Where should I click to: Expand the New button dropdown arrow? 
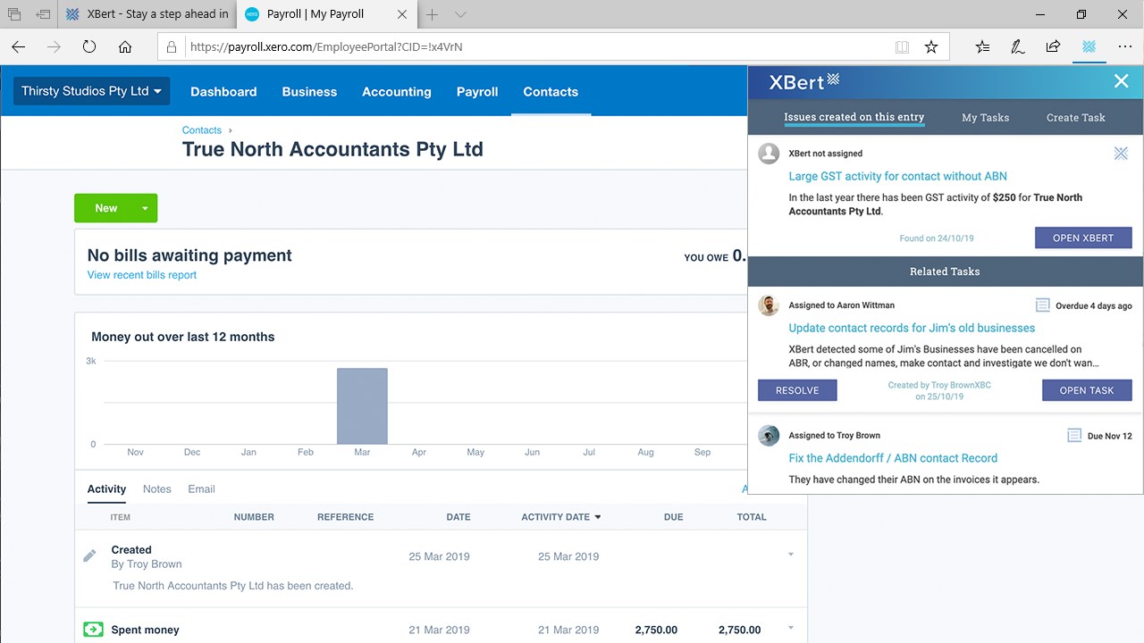click(145, 208)
